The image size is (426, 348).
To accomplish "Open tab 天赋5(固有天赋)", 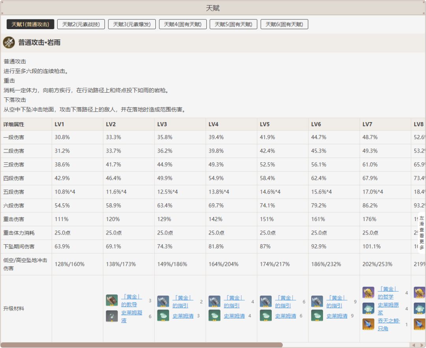I will point(234,24).
